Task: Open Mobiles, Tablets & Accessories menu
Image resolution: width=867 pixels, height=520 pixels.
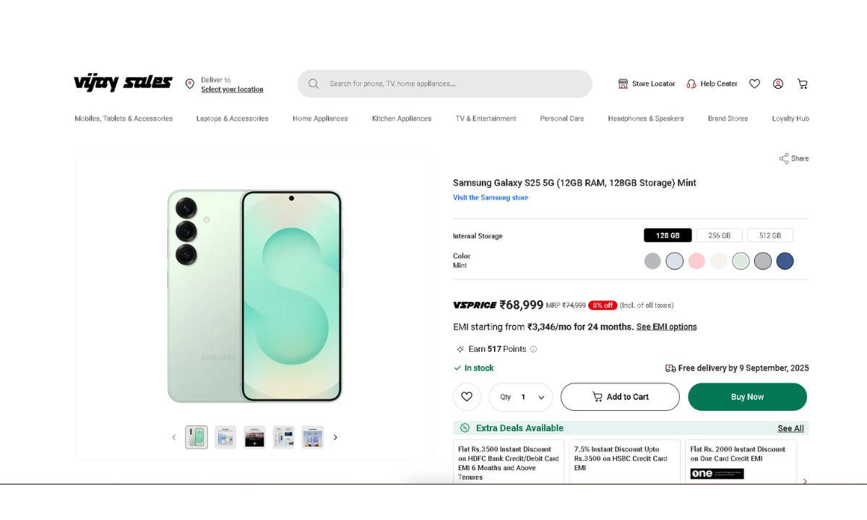Action: click(x=124, y=118)
